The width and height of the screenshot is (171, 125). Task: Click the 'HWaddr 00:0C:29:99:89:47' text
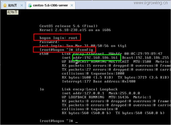click(x=136, y=54)
